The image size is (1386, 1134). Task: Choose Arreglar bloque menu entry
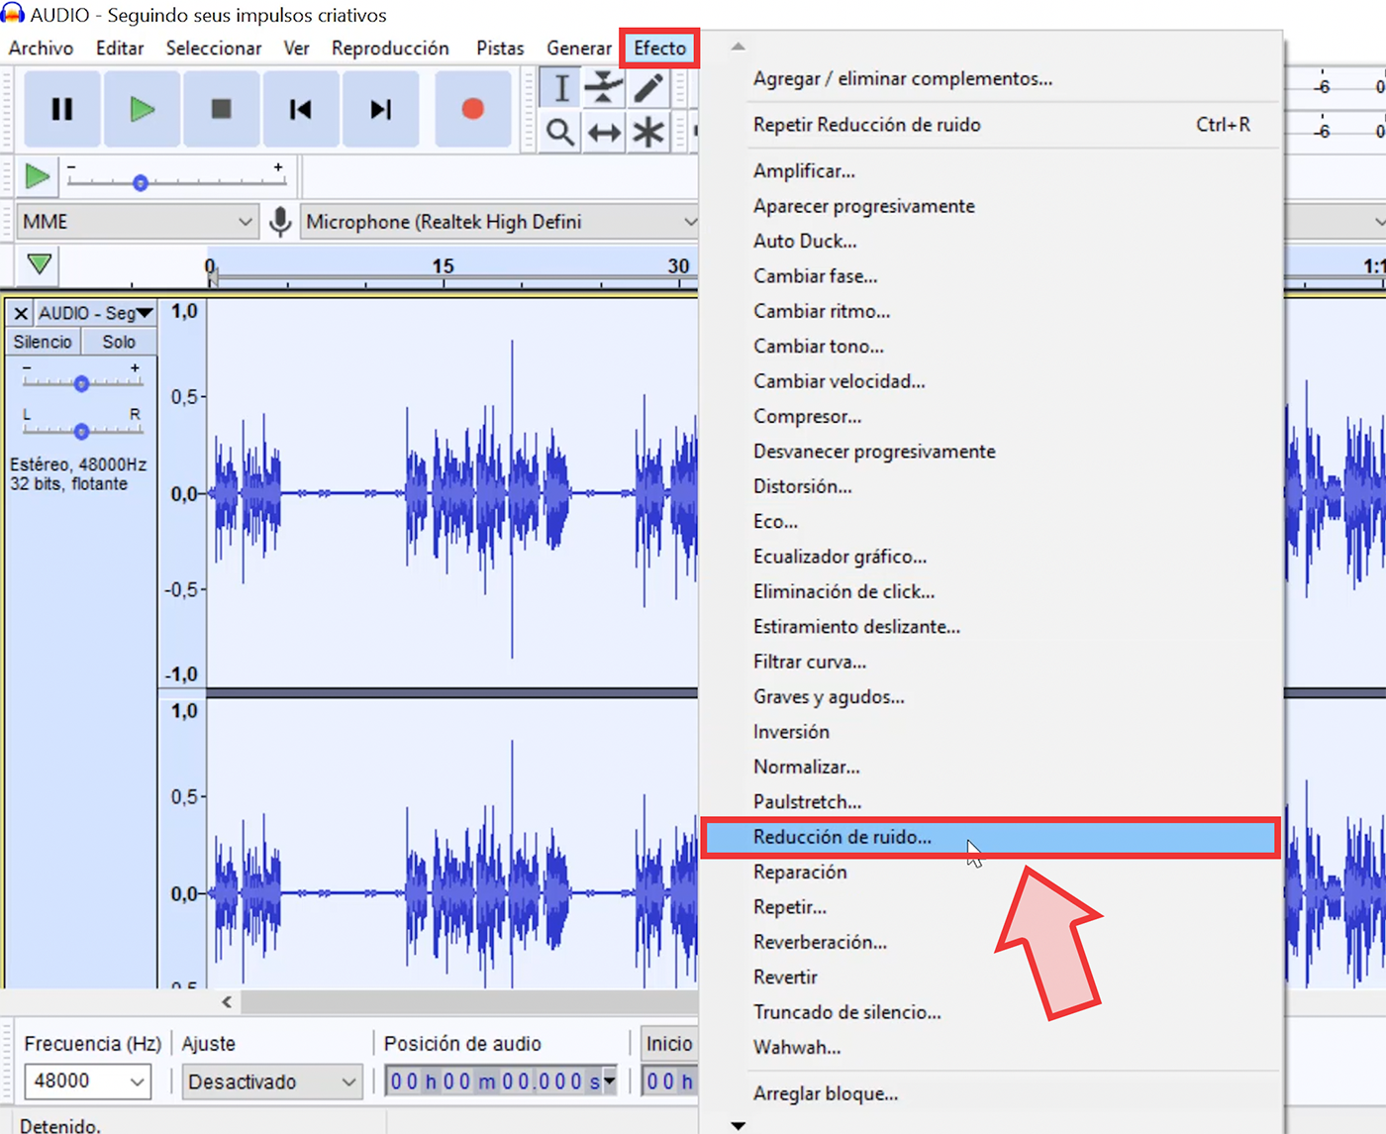click(x=990, y=1093)
